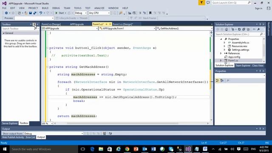Collapse the button1_Click method outline
The height and width of the screenshot is (153, 272).
pos(47,48)
